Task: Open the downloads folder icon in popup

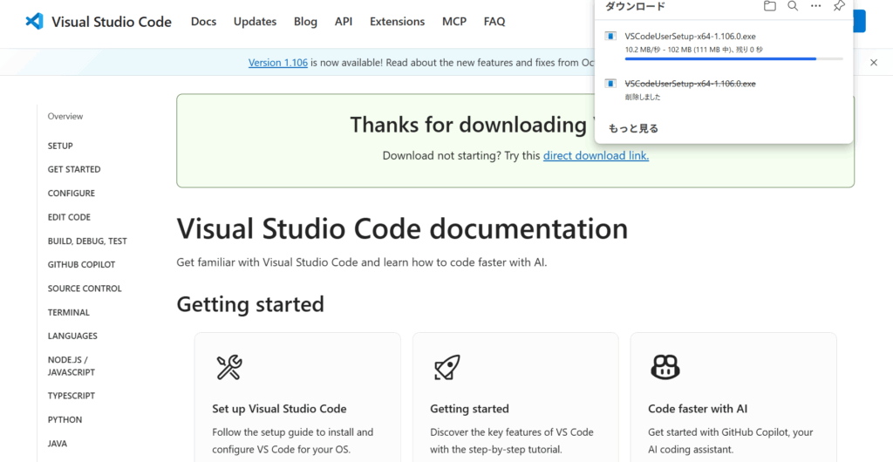Action: [x=769, y=6]
